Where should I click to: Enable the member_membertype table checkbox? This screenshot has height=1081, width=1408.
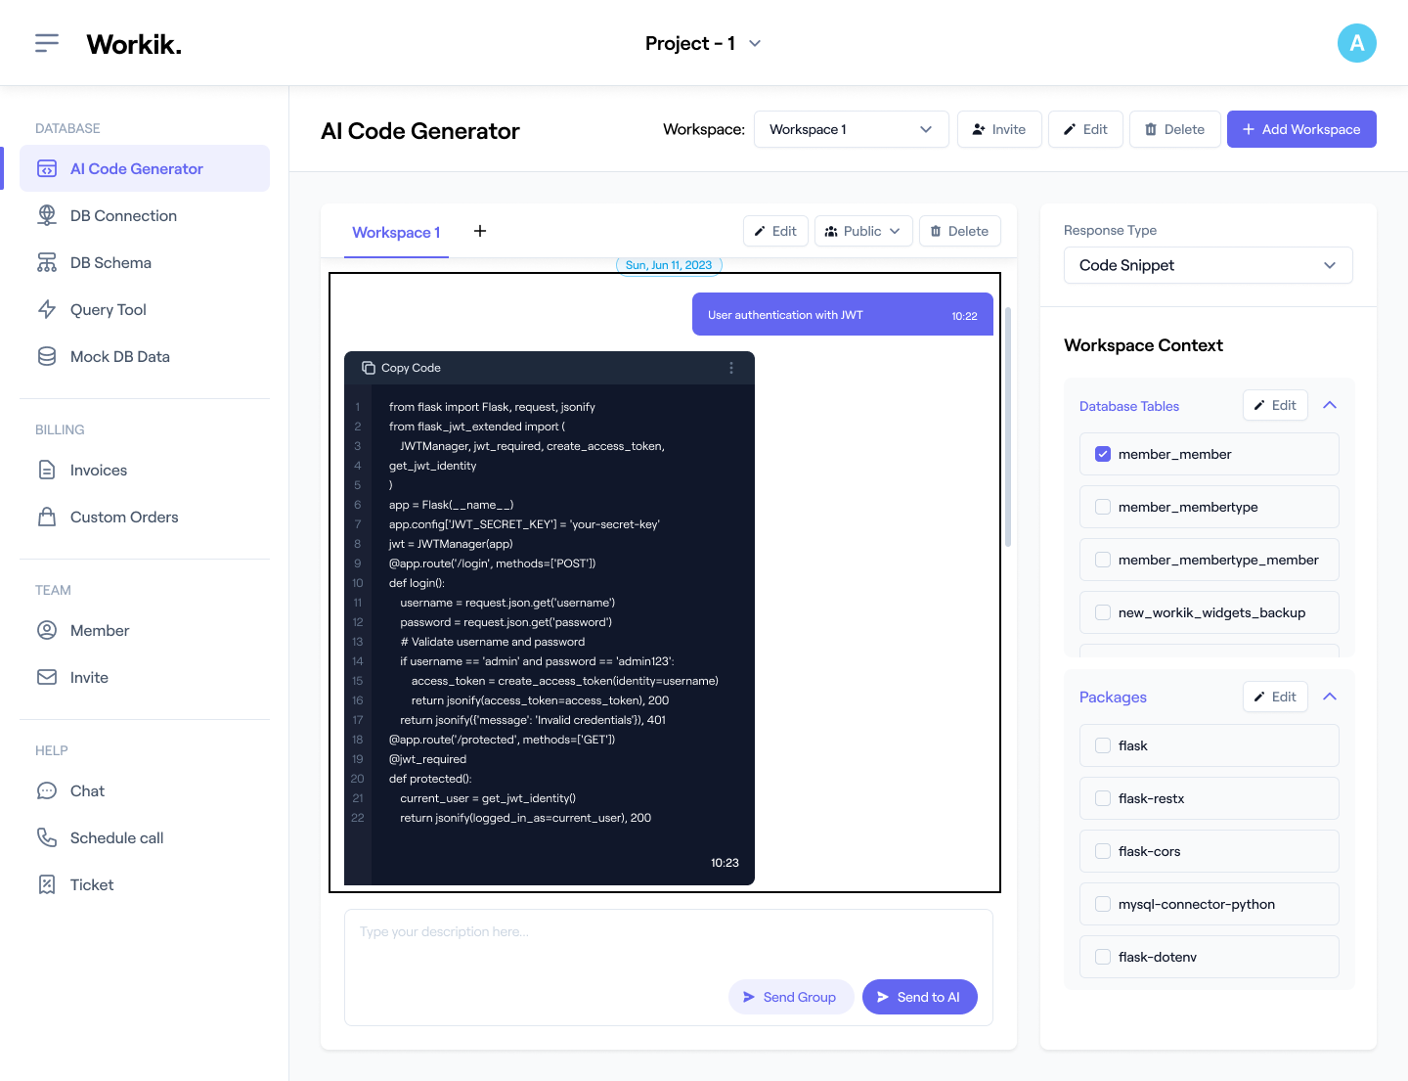tap(1103, 507)
